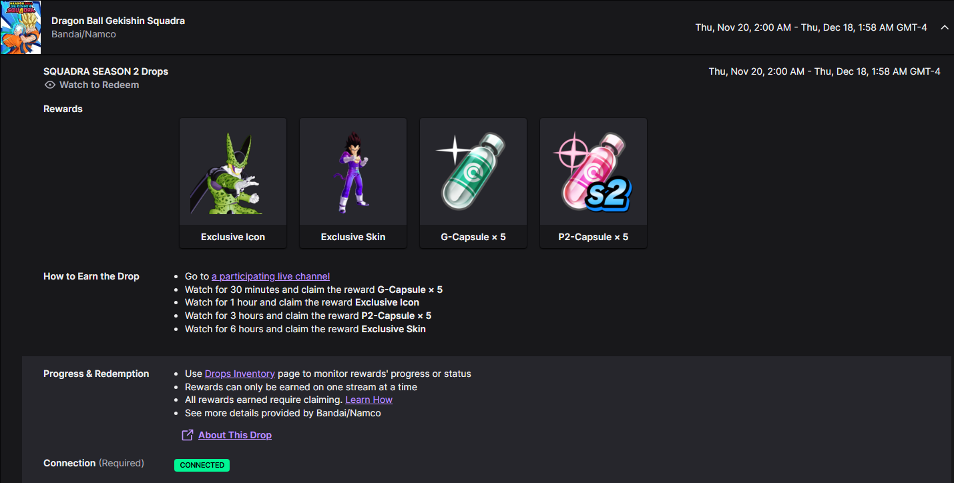The height and width of the screenshot is (483, 954).
Task: Click the Watch to Redeem eye icon
Action: click(49, 85)
